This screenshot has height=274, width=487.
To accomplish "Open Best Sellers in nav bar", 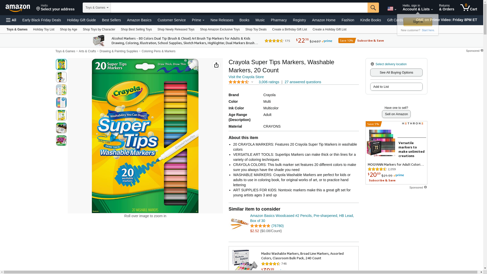I will click(x=111, y=20).
